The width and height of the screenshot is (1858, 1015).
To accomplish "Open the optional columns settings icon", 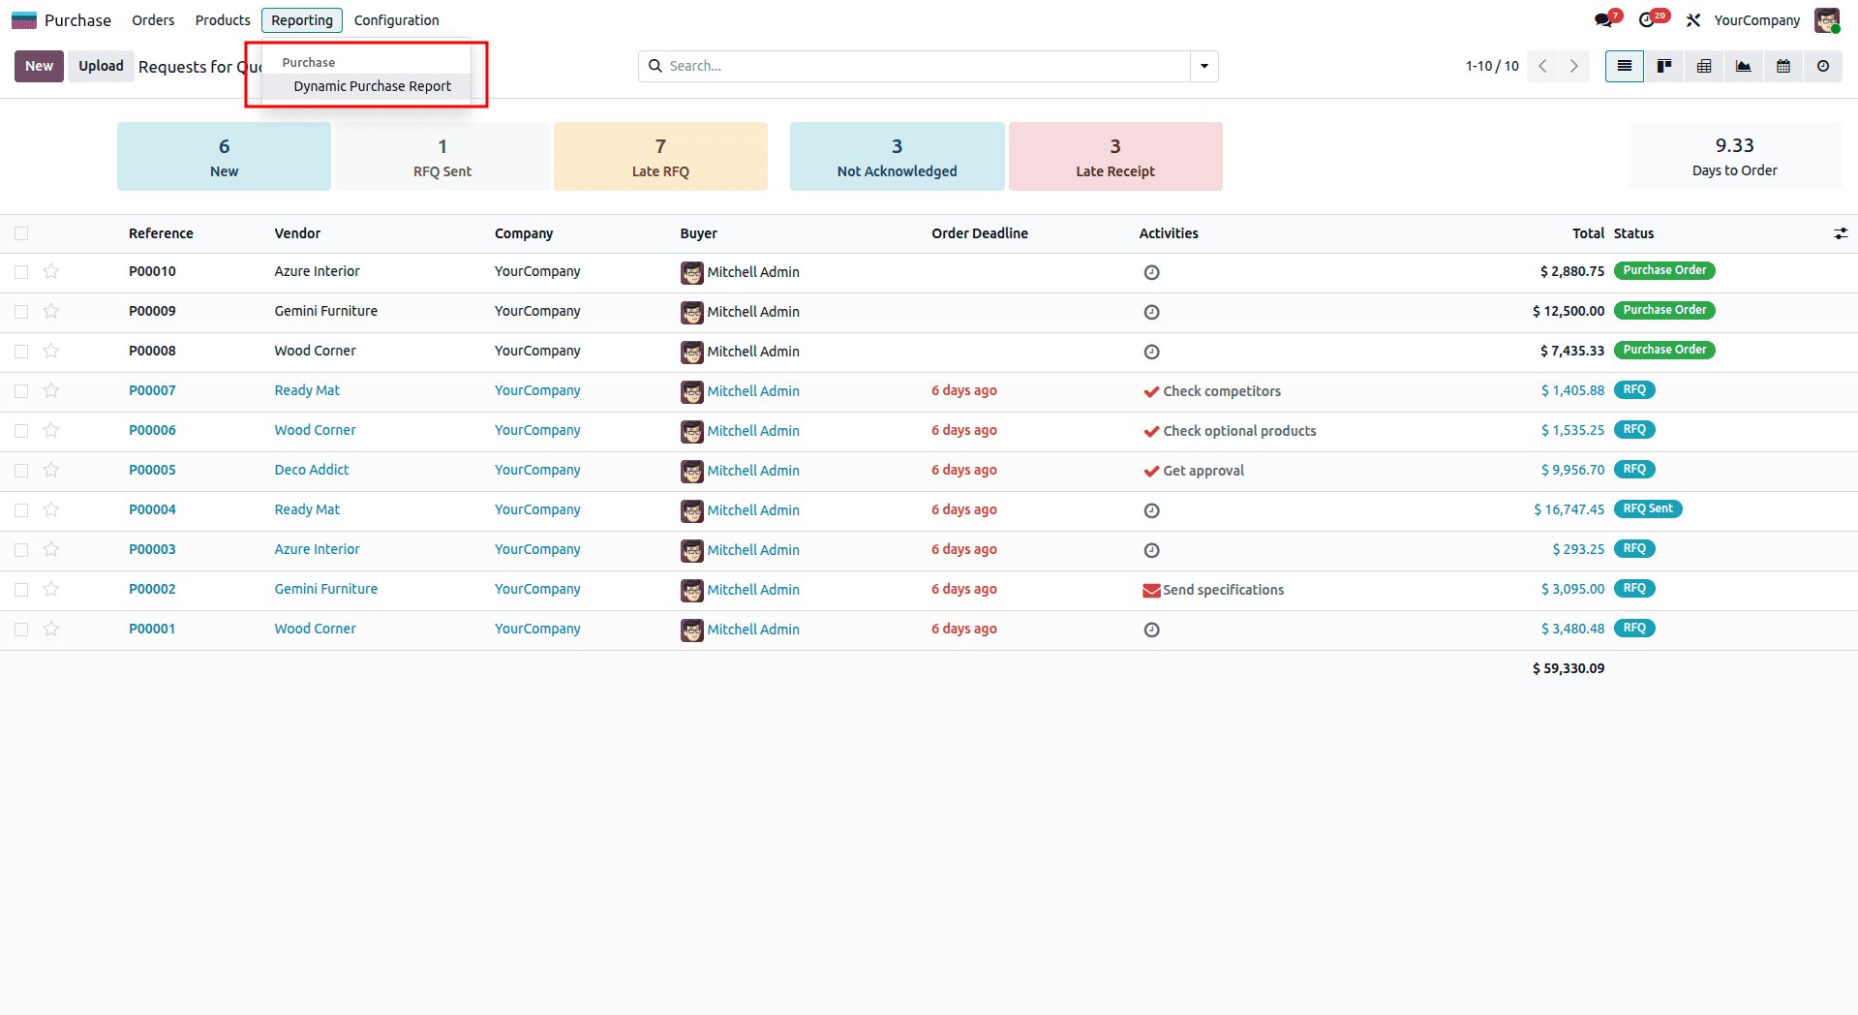I will tap(1840, 233).
